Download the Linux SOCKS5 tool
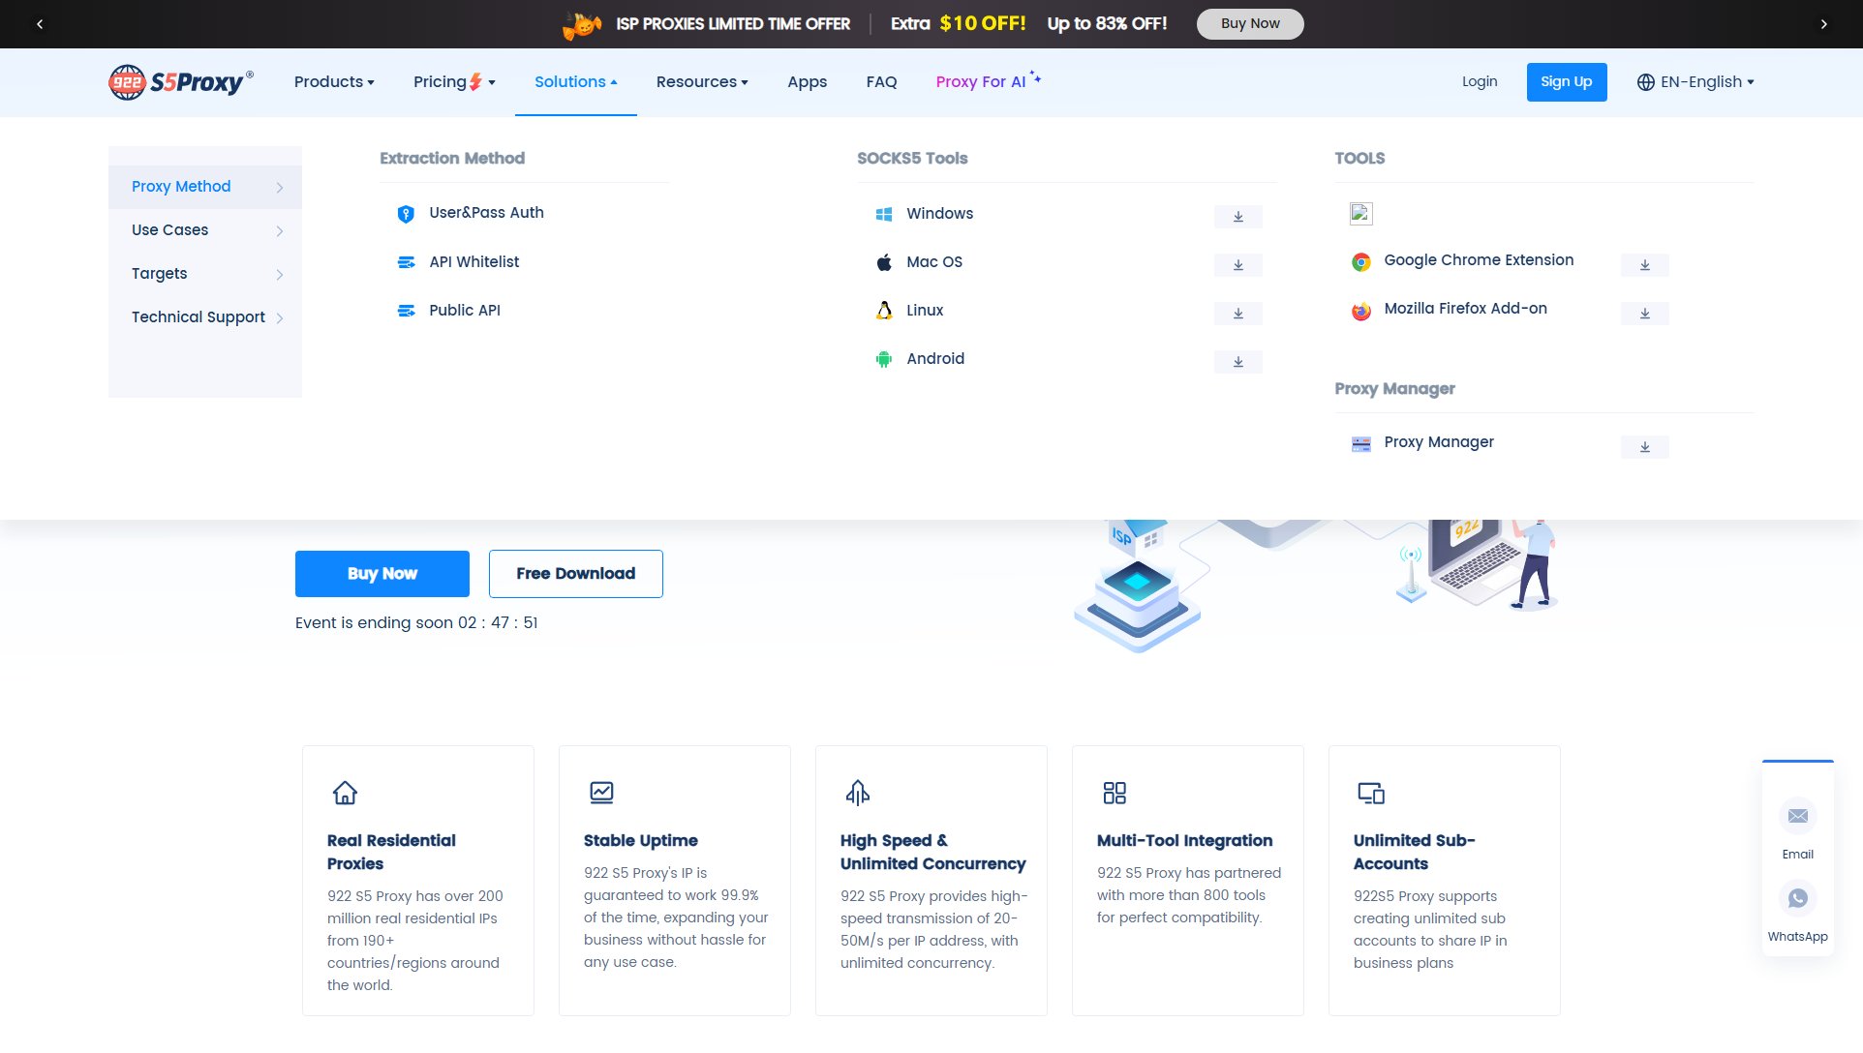Image resolution: width=1863 pixels, height=1053 pixels. [1237, 313]
